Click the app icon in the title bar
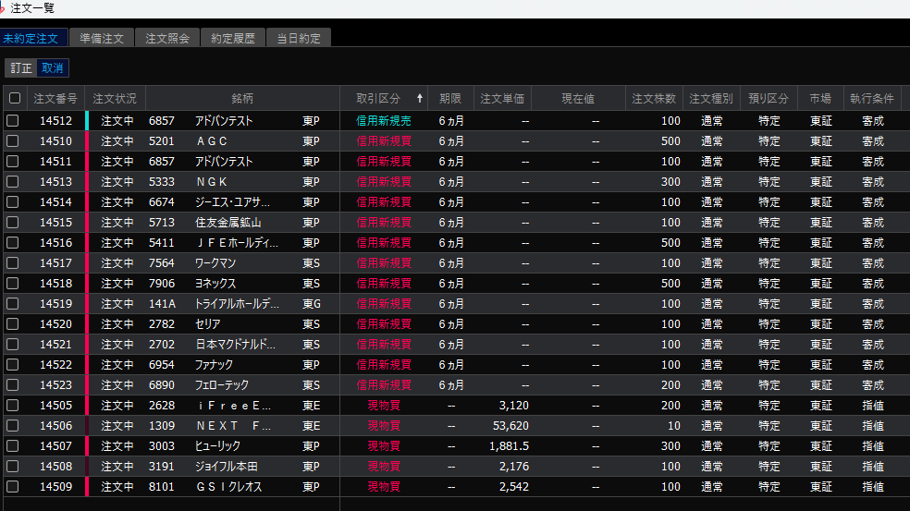Viewport: 910px width, 511px height. click(3, 7)
